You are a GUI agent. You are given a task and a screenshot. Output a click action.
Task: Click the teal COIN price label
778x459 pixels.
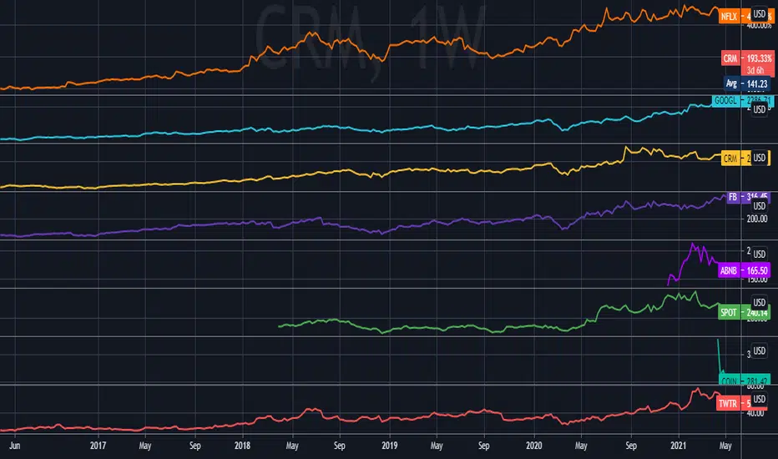pos(745,380)
